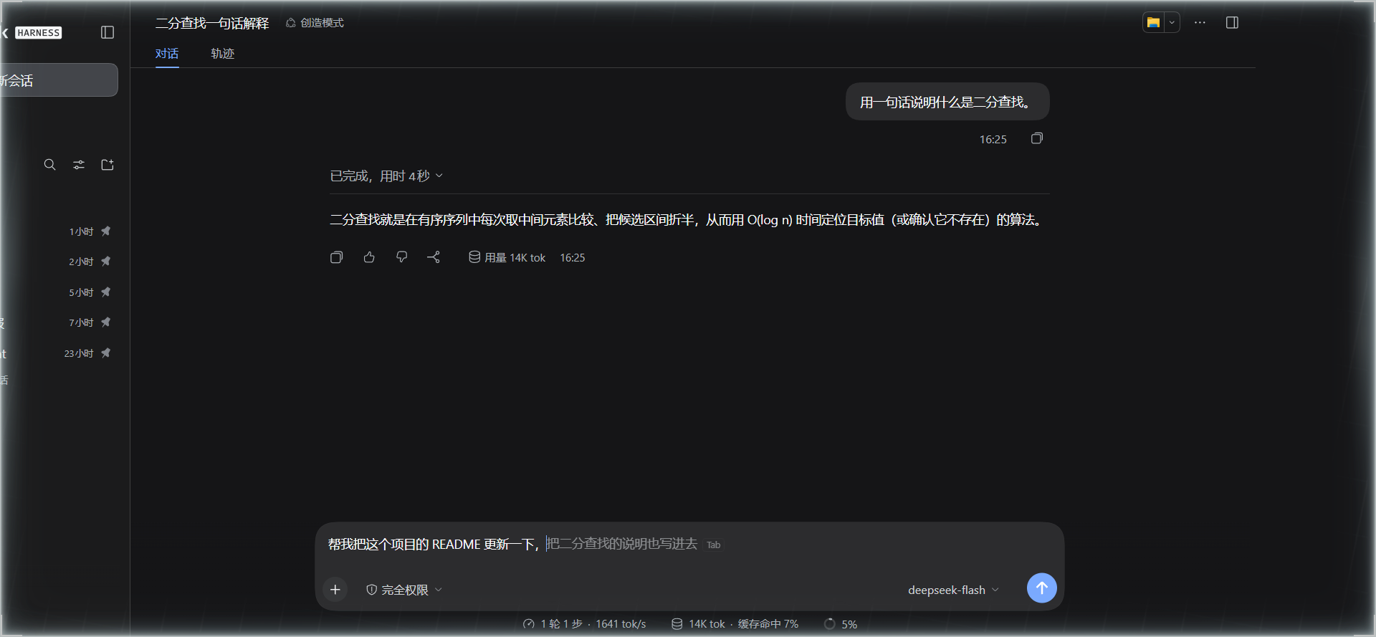Viewport: 1376px width, 637px height.
Task: Unpin the 1小时 conversation
Action: [x=106, y=231]
